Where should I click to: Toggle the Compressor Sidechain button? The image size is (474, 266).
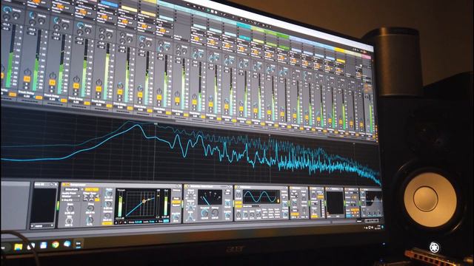click(x=72, y=189)
